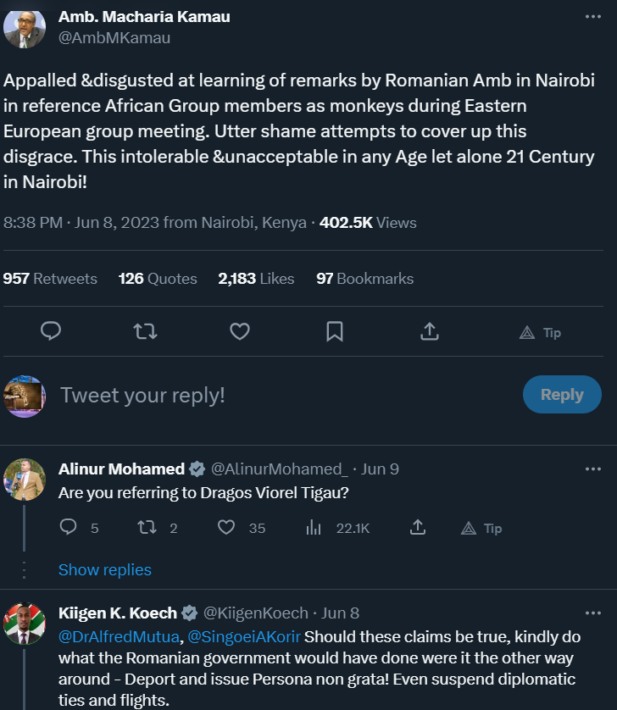
Task: Open more options on Alinur Mohamed's reply
Action: click(592, 469)
